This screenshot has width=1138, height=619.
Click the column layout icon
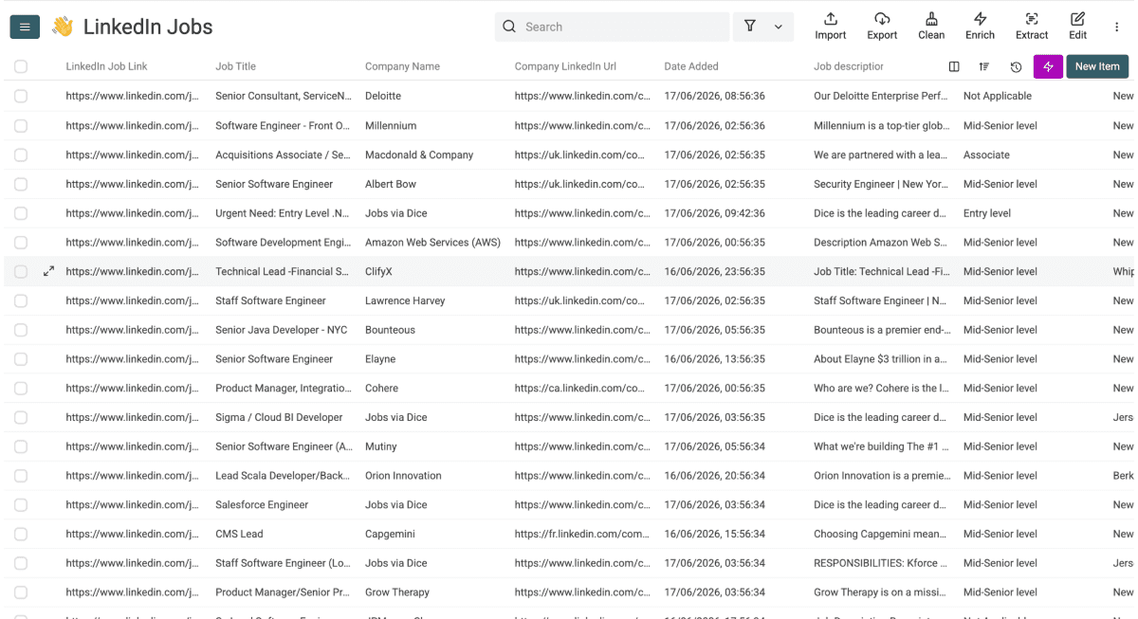click(954, 66)
